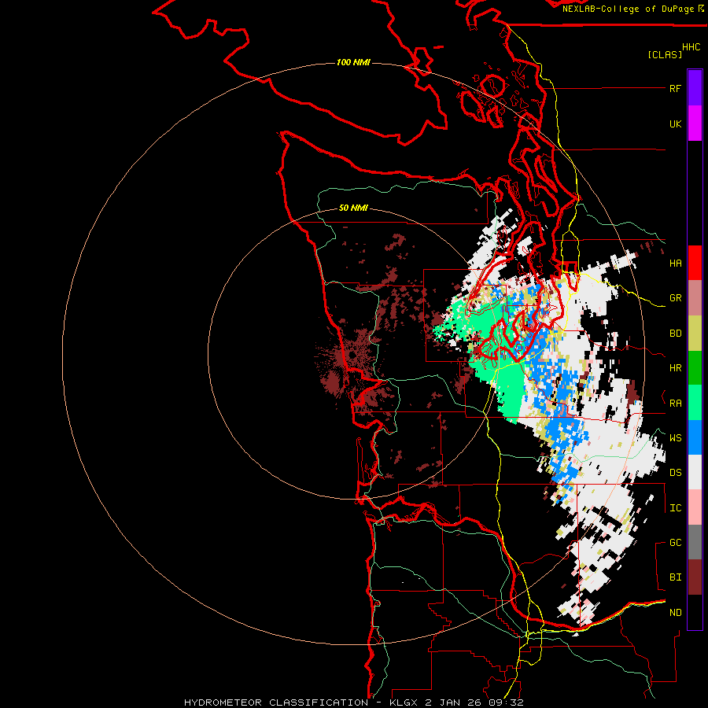Screen dimensions: 708x708
Task: Click the DS legend label
Action: [x=675, y=473]
